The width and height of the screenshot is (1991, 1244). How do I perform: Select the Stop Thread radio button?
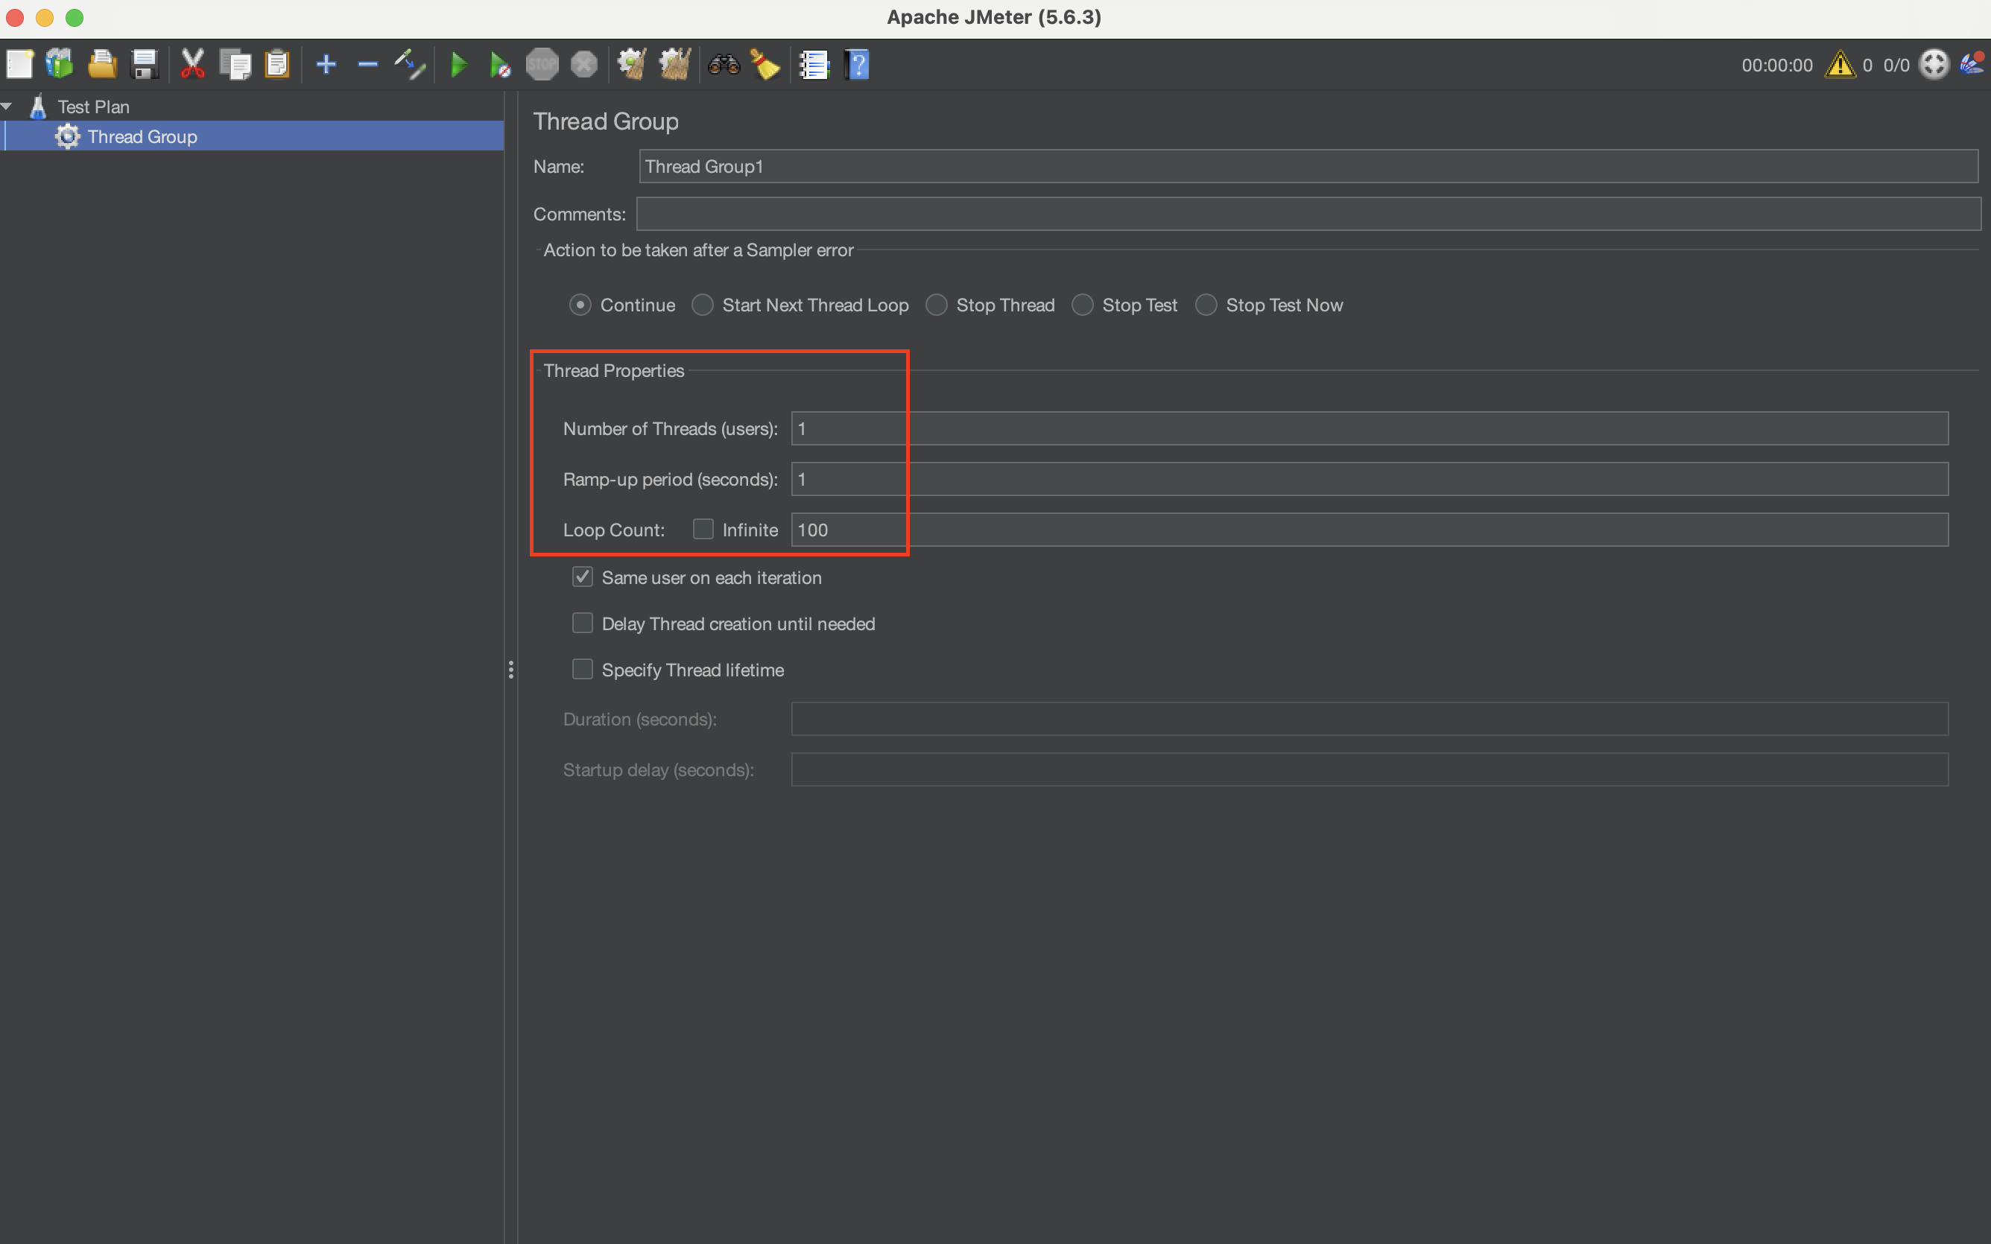coord(937,305)
